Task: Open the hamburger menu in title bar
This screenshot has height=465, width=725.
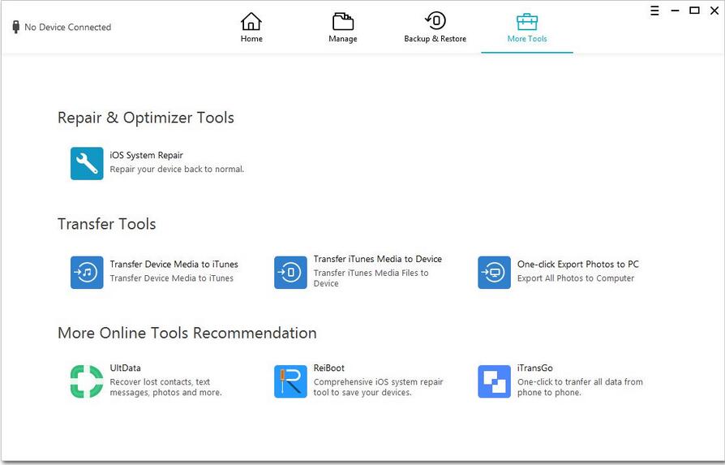Action: [654, 11]
